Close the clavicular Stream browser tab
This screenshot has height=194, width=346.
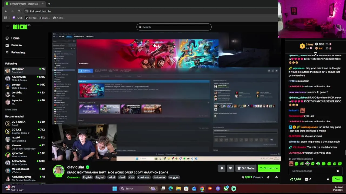tap(43, 4)
